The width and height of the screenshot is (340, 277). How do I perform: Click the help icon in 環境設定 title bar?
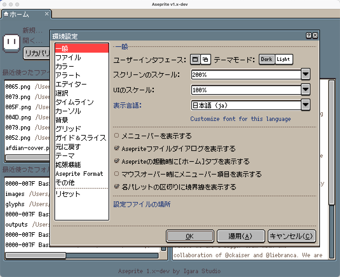click(309, 35)
